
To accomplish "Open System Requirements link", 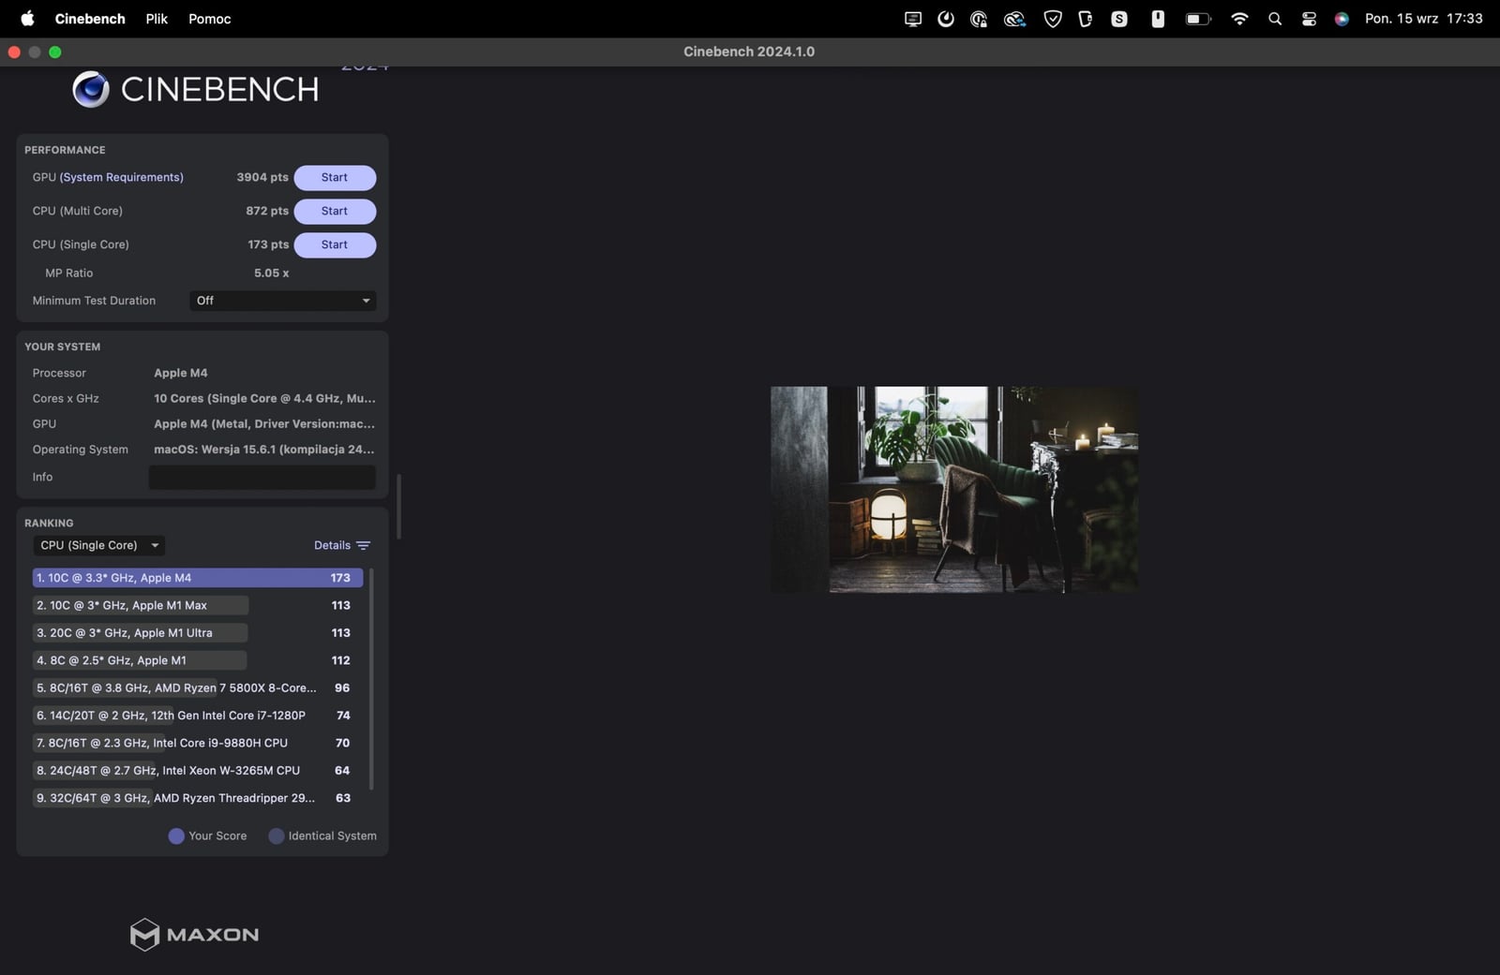I will click(x=122, y=177).
